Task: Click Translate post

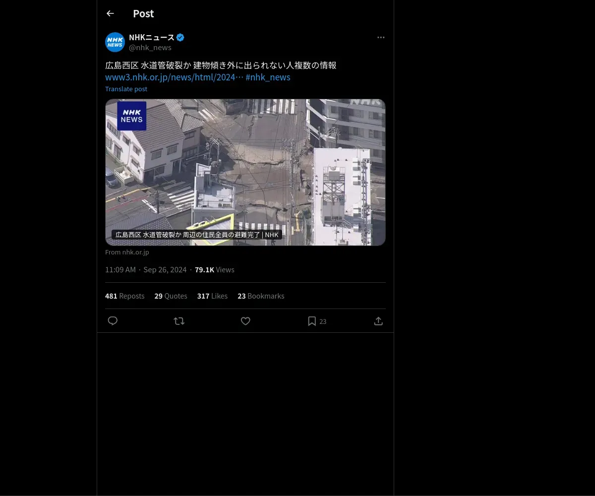Action: coord(126,89)
